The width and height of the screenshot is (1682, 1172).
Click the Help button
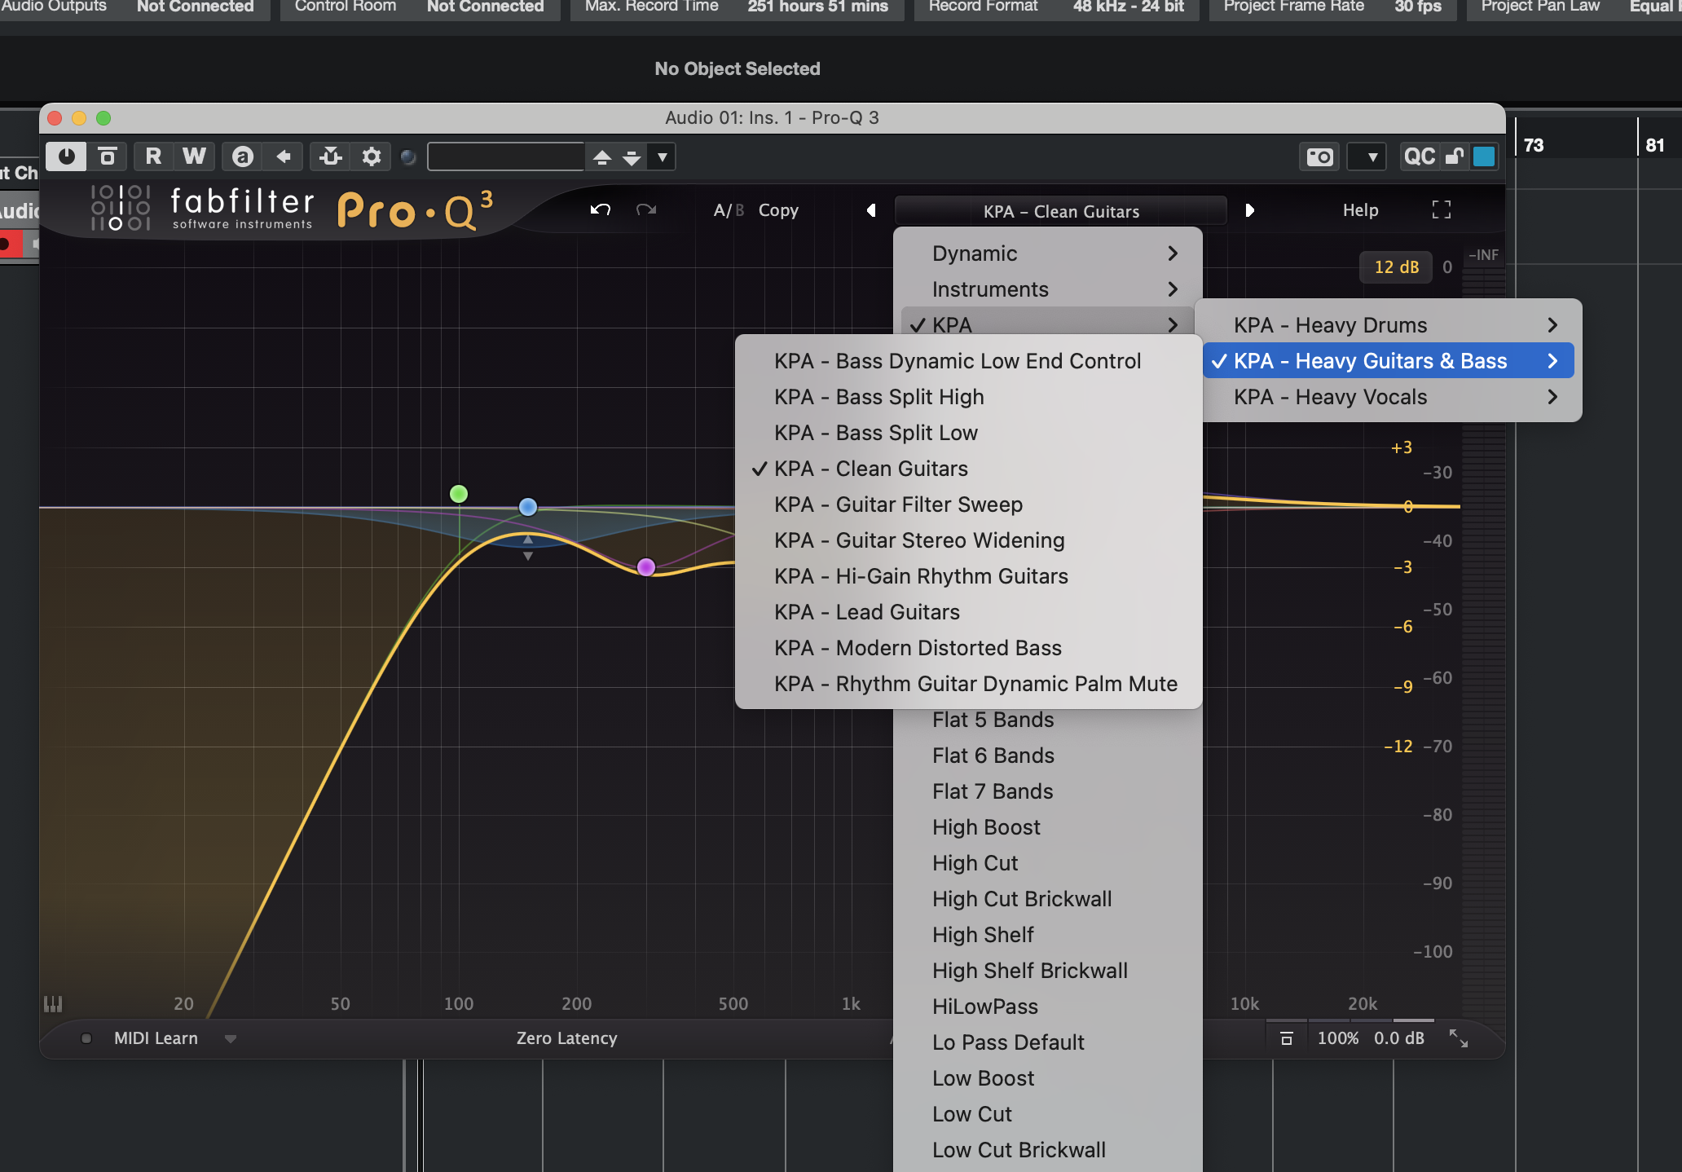(x=1359, y=209)
